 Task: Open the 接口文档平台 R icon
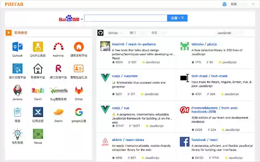pyautogui.click(x=58, y=68)
